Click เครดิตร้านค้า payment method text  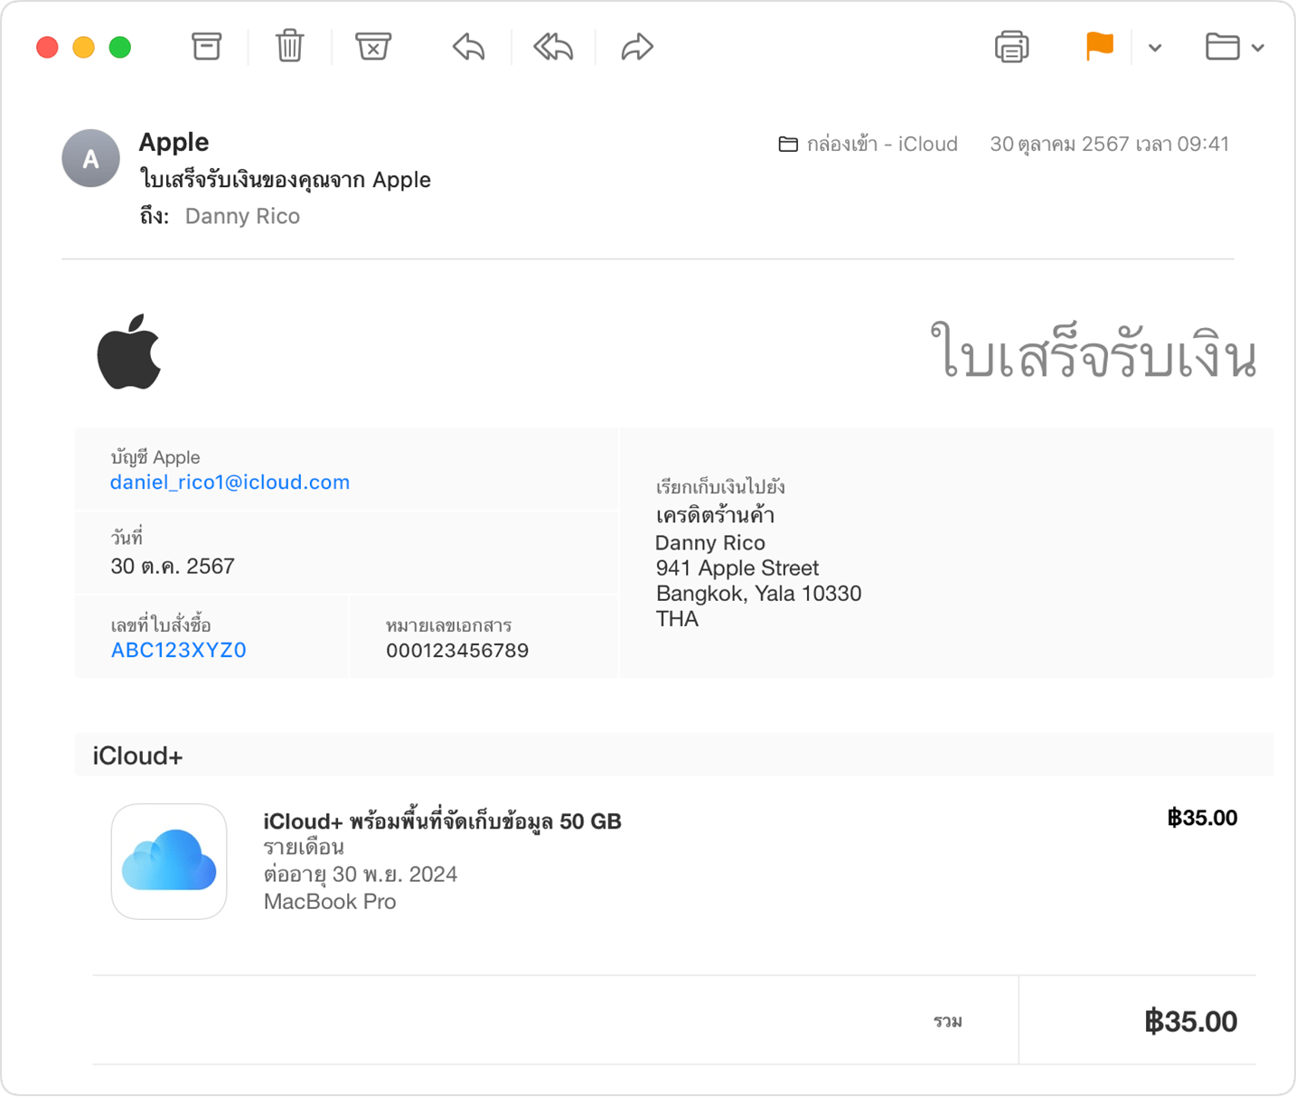[715, 516]
